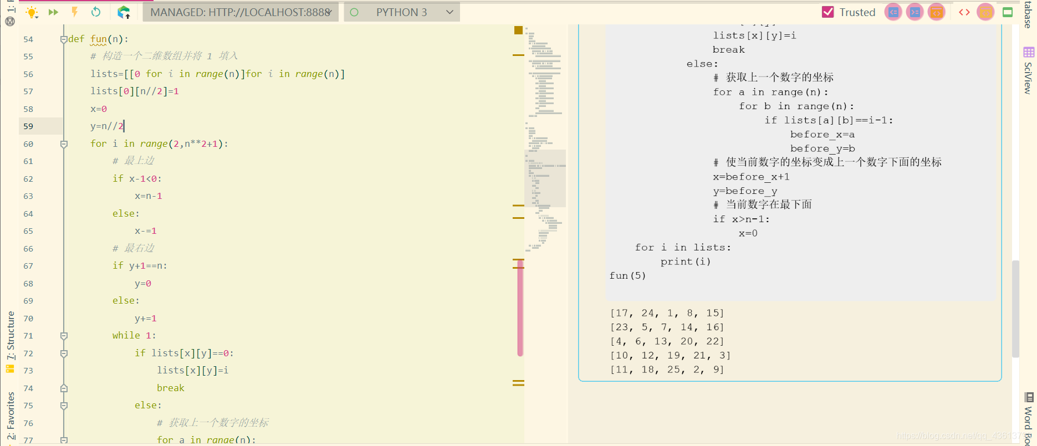The width and height of the screenshot is (1037, 446).
Task: Click output row '[11, 18, 25, 2, 9]'
Action: click(x=667, y=370)
